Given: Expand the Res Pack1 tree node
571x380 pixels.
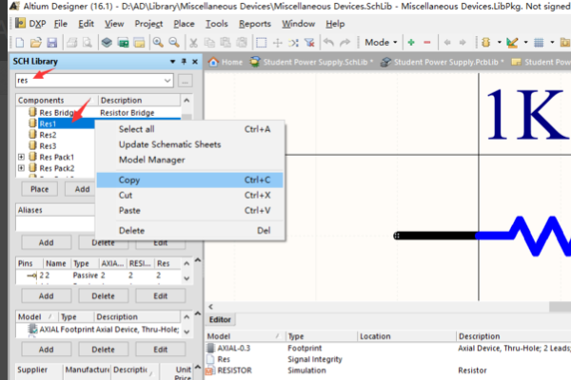Looking at the screenshot, I should pos(21,157).
